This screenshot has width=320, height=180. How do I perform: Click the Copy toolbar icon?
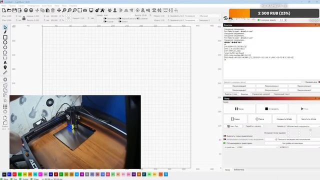[x=42, y=10]
